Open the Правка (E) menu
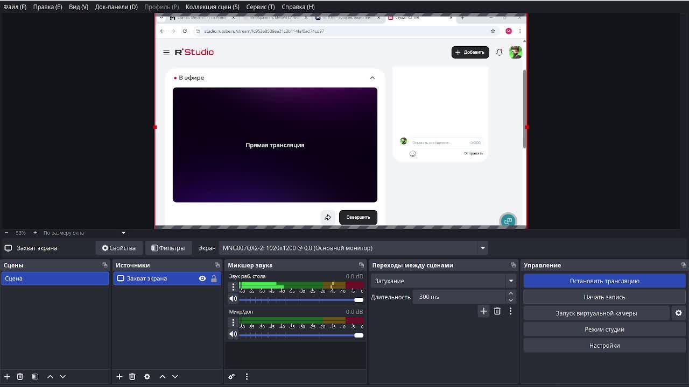The height and width of the screenshot is (387, 689). [47, 6]
